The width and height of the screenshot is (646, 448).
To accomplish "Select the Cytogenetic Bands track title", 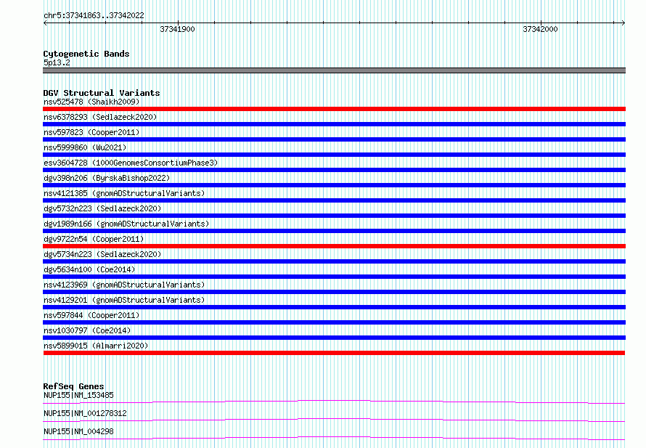I will pyautogui.click(x=86, y=54).
